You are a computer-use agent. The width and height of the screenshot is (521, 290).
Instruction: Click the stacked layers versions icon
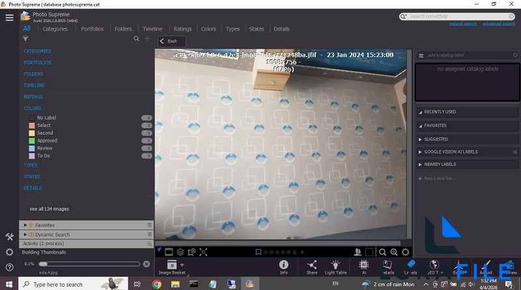(x=180, y=252)
